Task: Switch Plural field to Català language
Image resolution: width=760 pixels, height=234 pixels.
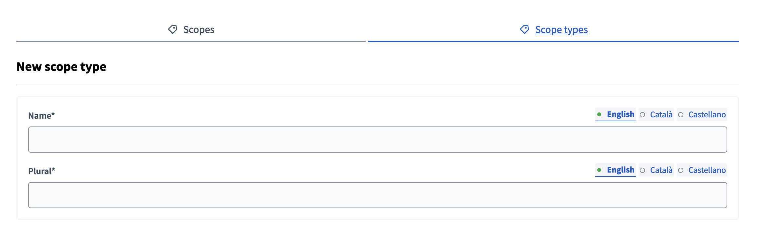Action: 661,170
